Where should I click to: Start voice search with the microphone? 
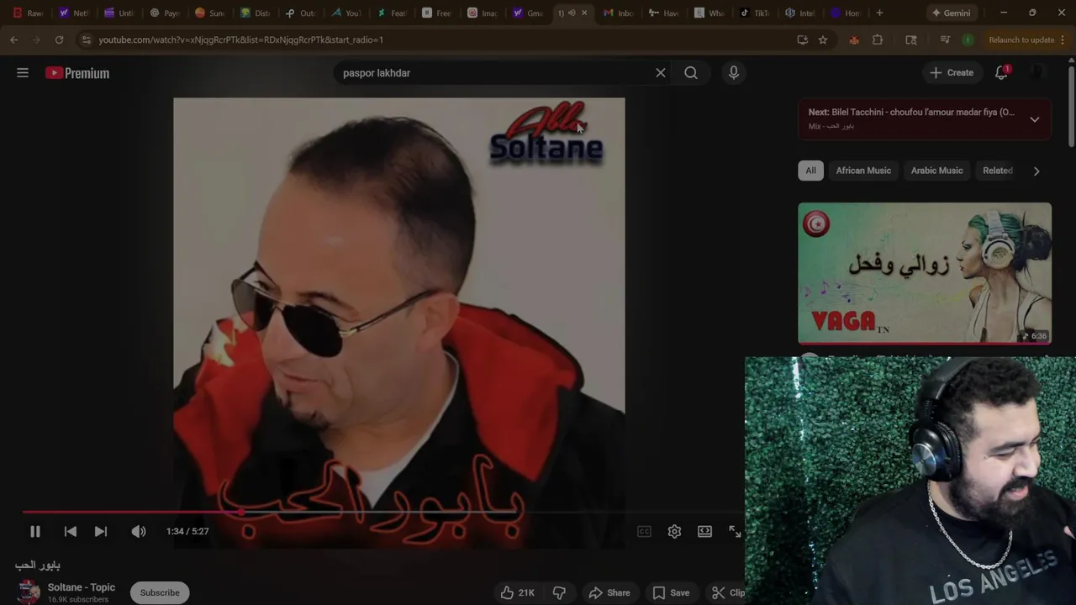[734, 73]
